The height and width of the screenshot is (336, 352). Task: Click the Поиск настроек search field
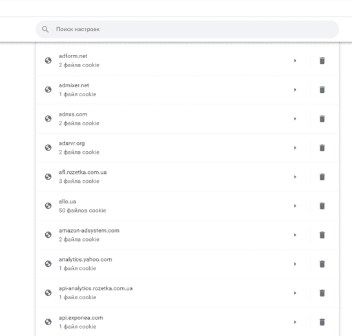tap(187, 29)
